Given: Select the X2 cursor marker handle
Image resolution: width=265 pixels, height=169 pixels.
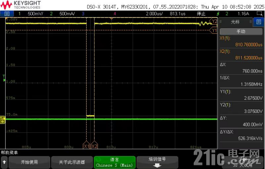Looking at the screenshot, I should [x=94, y=145].
